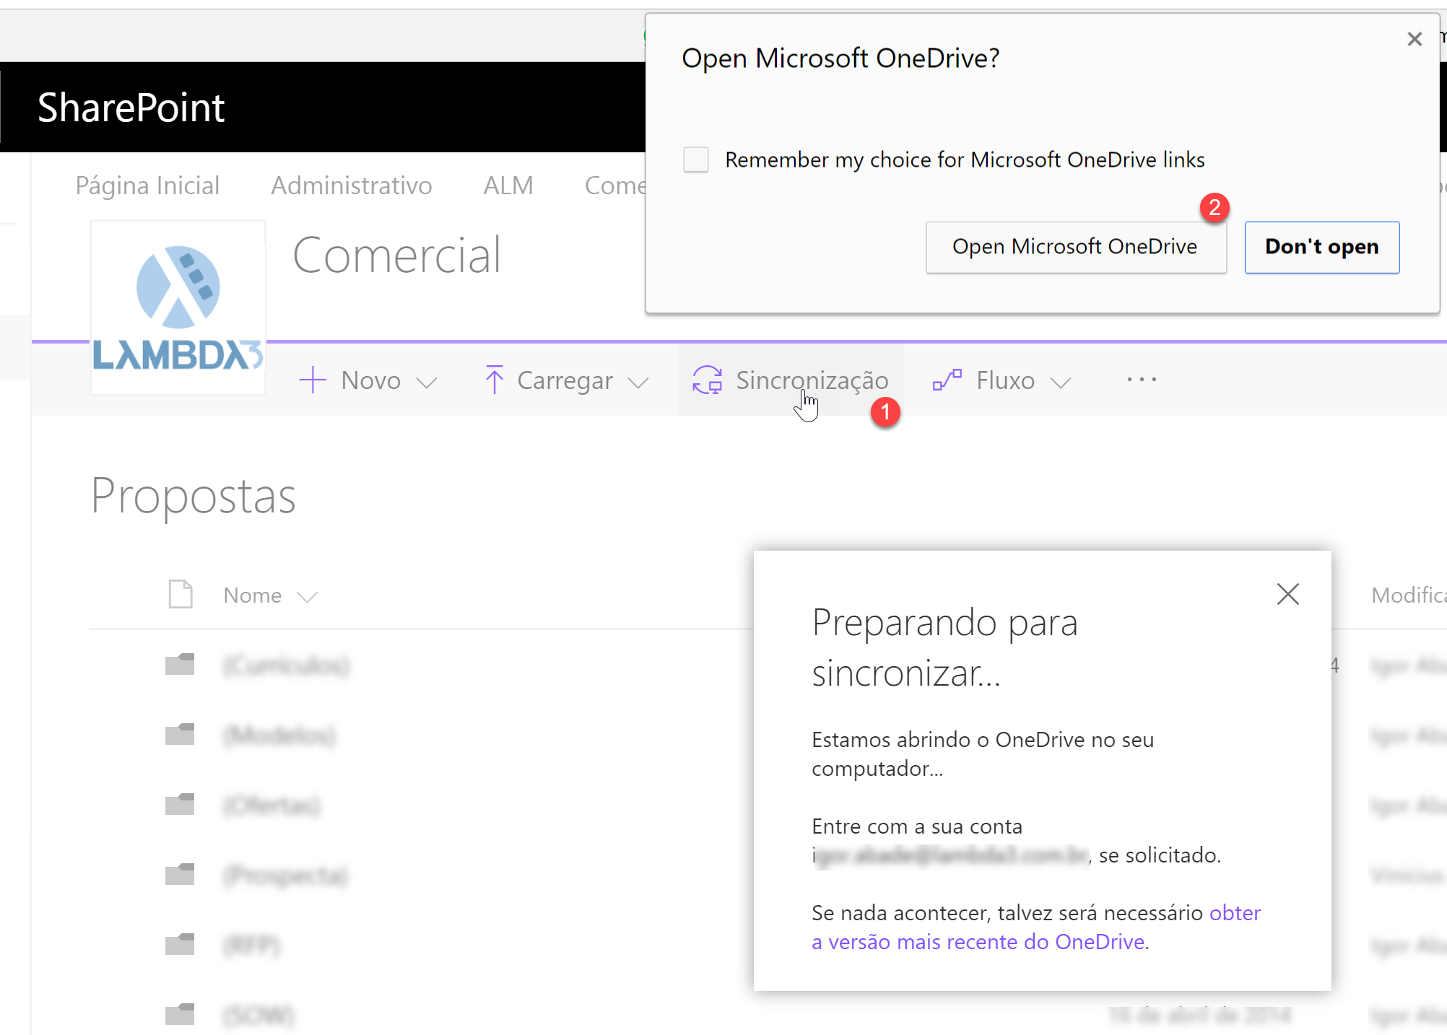
Task: Click the Don't open button
Action: (x=1322, y=248)
